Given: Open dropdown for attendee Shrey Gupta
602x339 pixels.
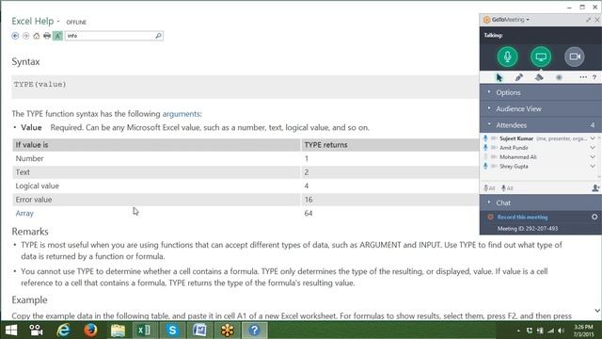Looking at the screenshot, I should 593,166.
